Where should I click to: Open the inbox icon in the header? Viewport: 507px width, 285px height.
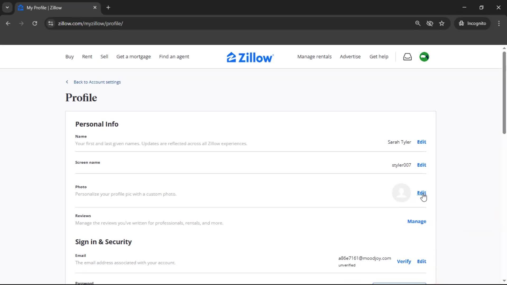(407, 57)
